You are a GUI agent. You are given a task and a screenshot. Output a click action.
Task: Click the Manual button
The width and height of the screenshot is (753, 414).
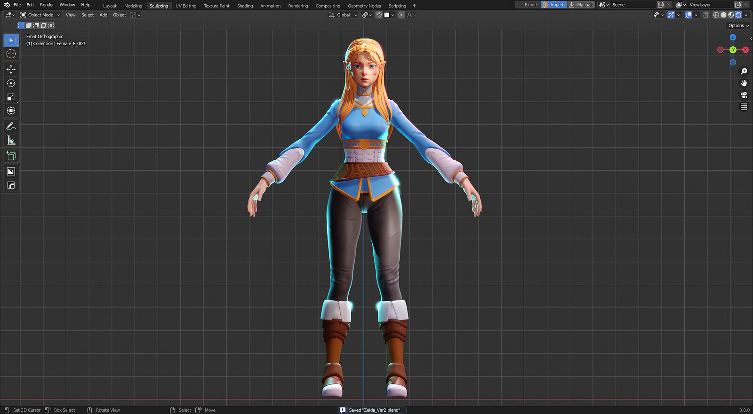click(x=581, y=5)
